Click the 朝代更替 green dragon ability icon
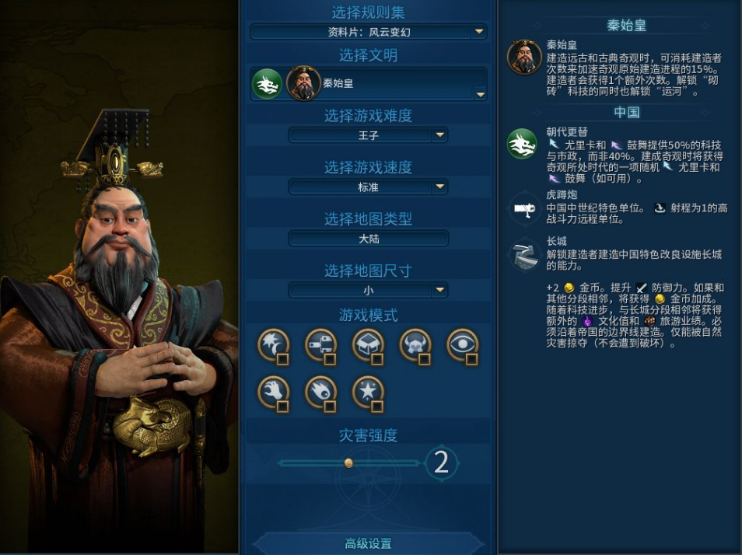This screenshot has height=555, width=742. (522, 144)
